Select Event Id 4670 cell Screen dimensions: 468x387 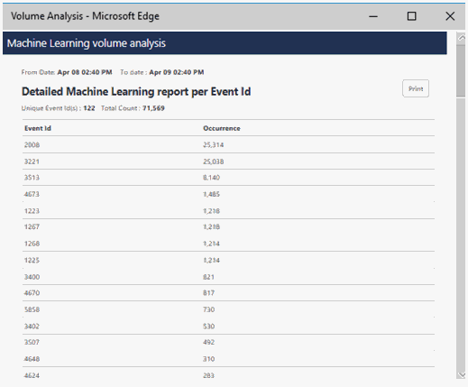pyautogui.click(x=32, y=292)
